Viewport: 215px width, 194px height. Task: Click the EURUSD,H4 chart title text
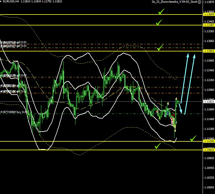tap(11, 2)
